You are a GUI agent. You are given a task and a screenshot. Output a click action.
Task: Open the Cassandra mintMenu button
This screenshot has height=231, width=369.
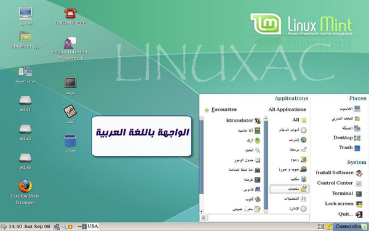pos(351,226)
